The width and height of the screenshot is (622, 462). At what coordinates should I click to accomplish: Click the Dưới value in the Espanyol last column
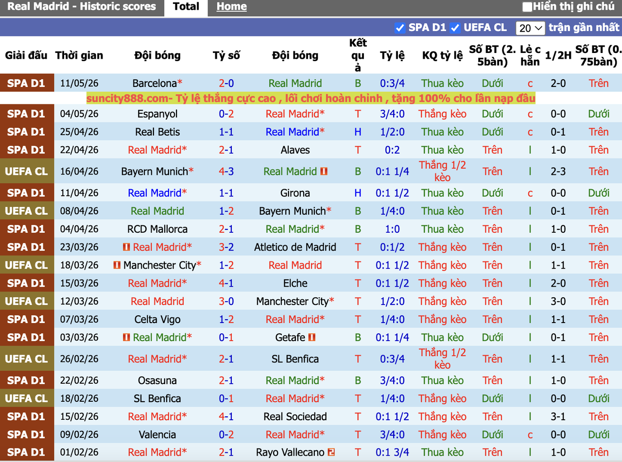click(x=599, y=114)
